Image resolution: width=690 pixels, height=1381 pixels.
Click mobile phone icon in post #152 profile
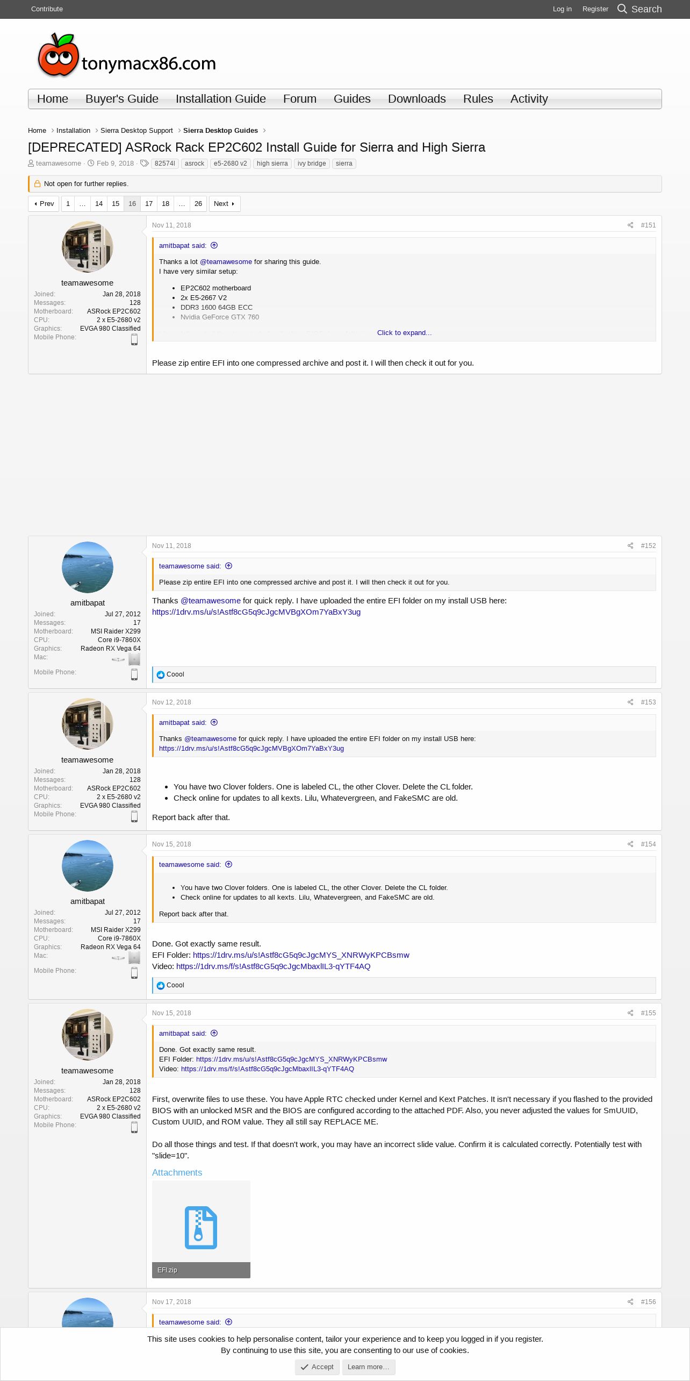coord(134,674)
